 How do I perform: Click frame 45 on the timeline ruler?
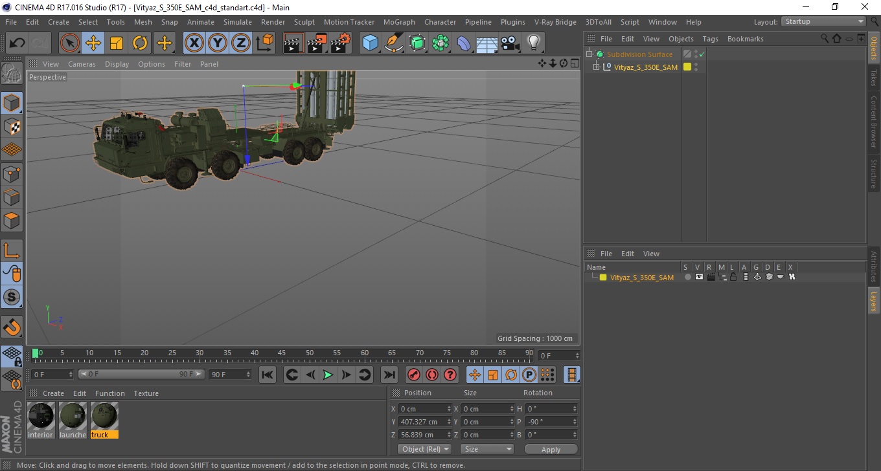282,353
